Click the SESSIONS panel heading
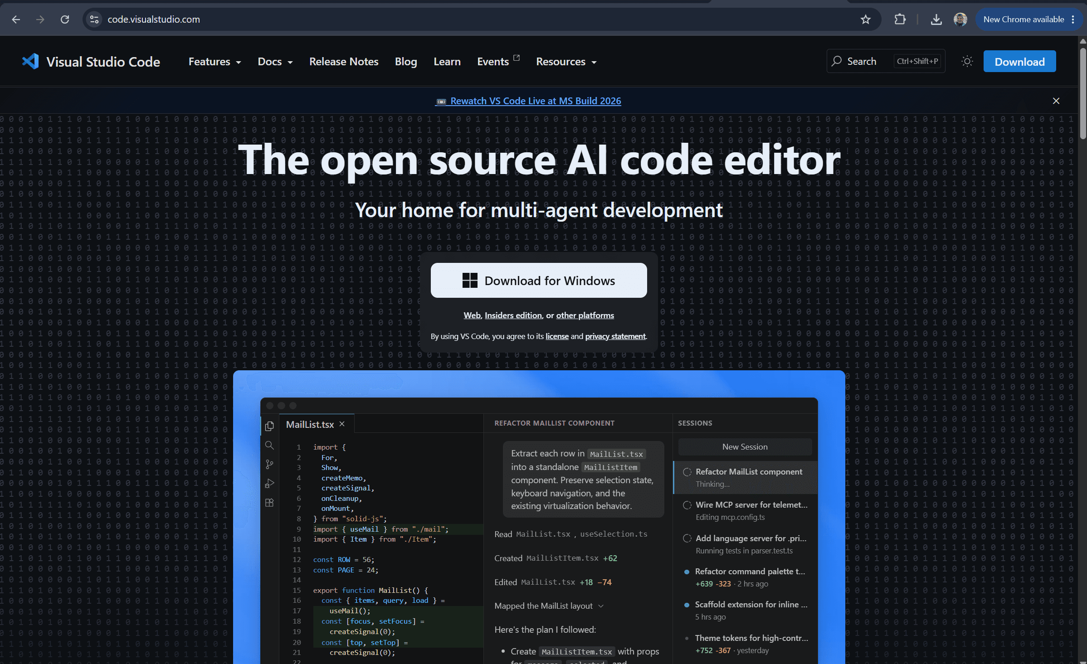This screenshot has width=1087, height=664. click(x=695, y=423)
